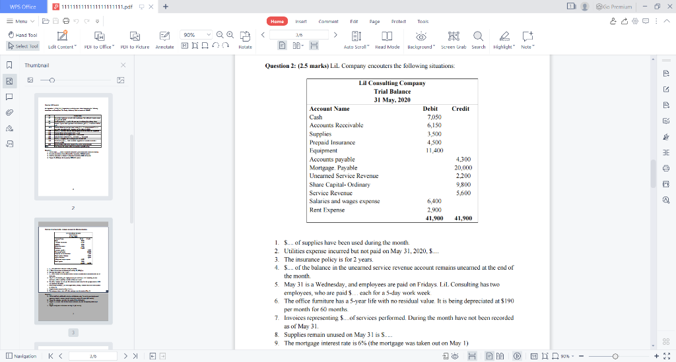
Task: Collapse the ribbon with the chevron
Action: pyautogui.click(x=667, y=21)
